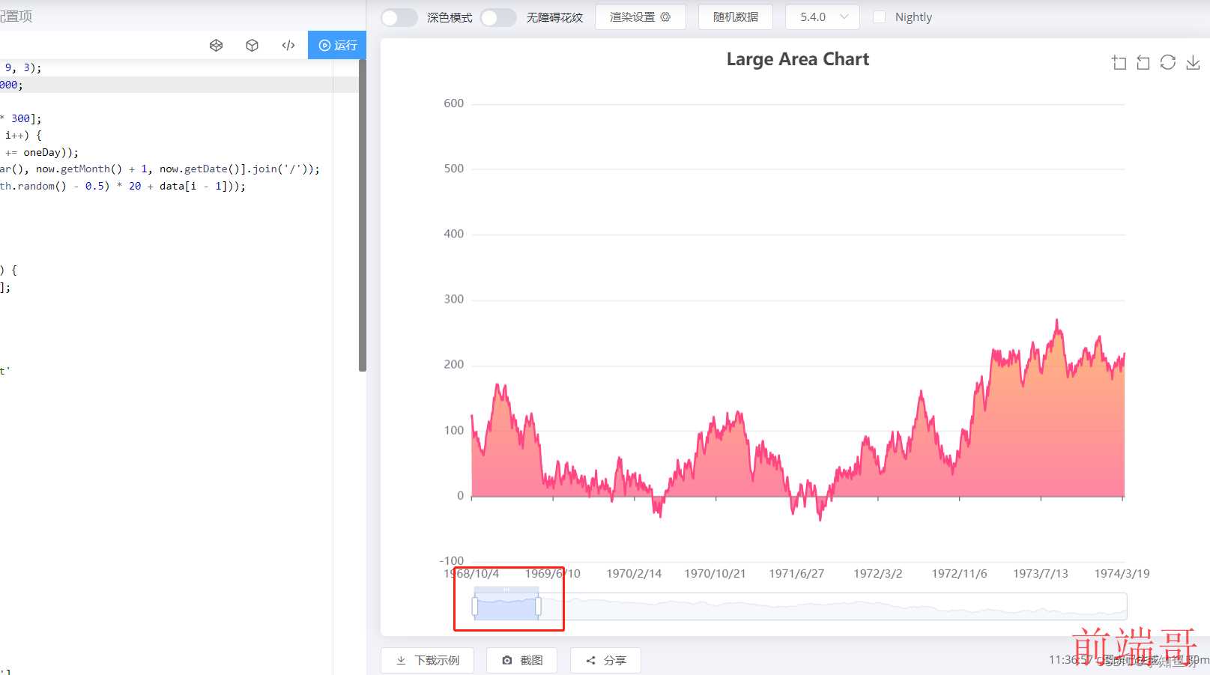Save chart as image icon
Viewport: 1210px width, 675px height.
(x=1193, y=62)
